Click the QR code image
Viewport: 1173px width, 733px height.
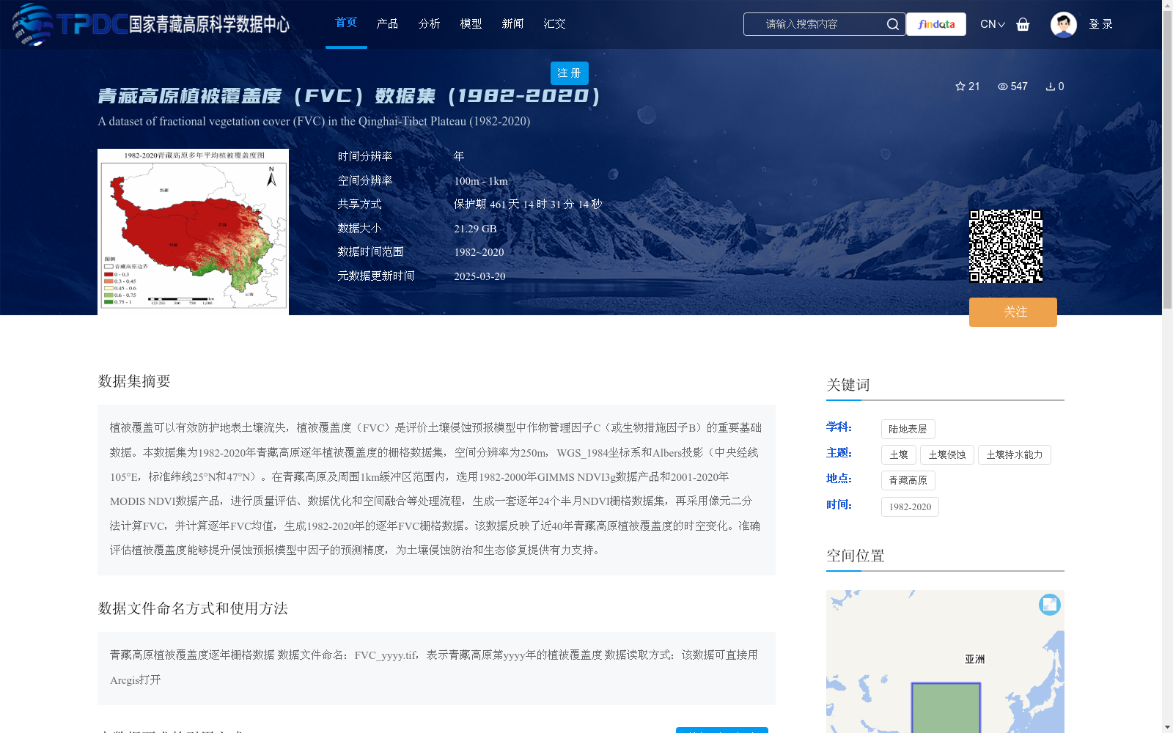pyautogui.click(x=1006, y=246)
